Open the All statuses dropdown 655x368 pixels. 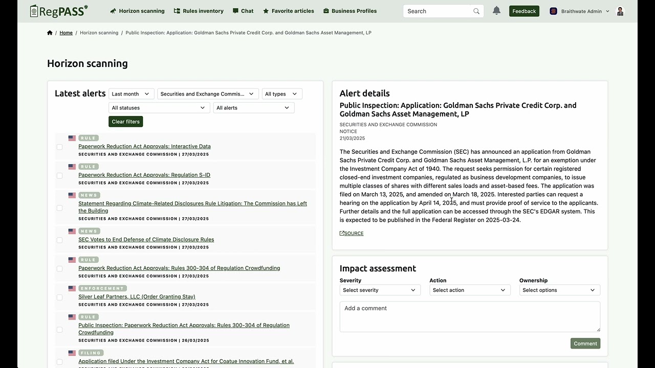159,108
